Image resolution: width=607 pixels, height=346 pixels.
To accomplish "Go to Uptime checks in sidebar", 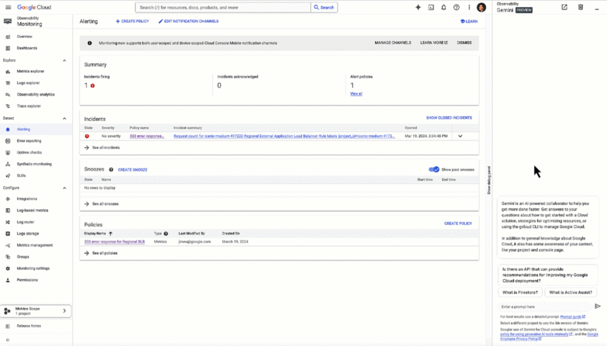I will 28,153.
